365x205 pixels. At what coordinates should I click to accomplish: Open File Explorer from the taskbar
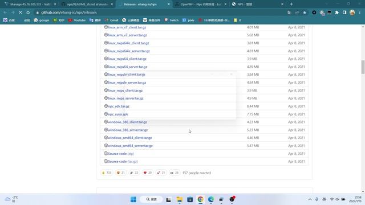(x=179, y=199)
